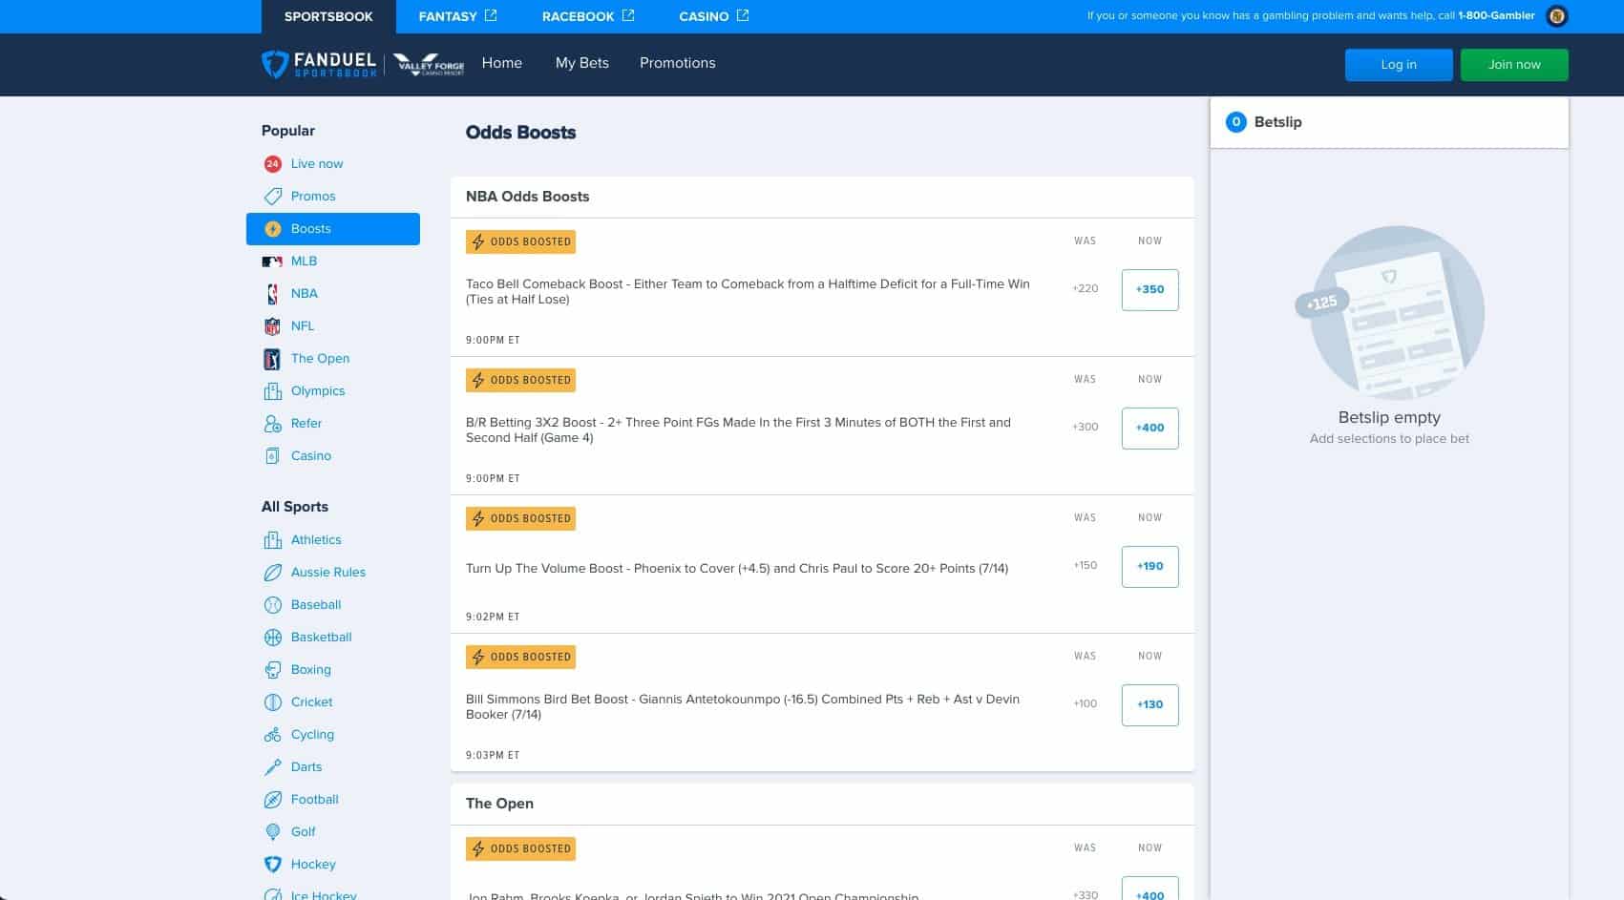This screenshot has width=1624, height=900.
Task: Click the NFL shield icon
Action: [273, 325]
